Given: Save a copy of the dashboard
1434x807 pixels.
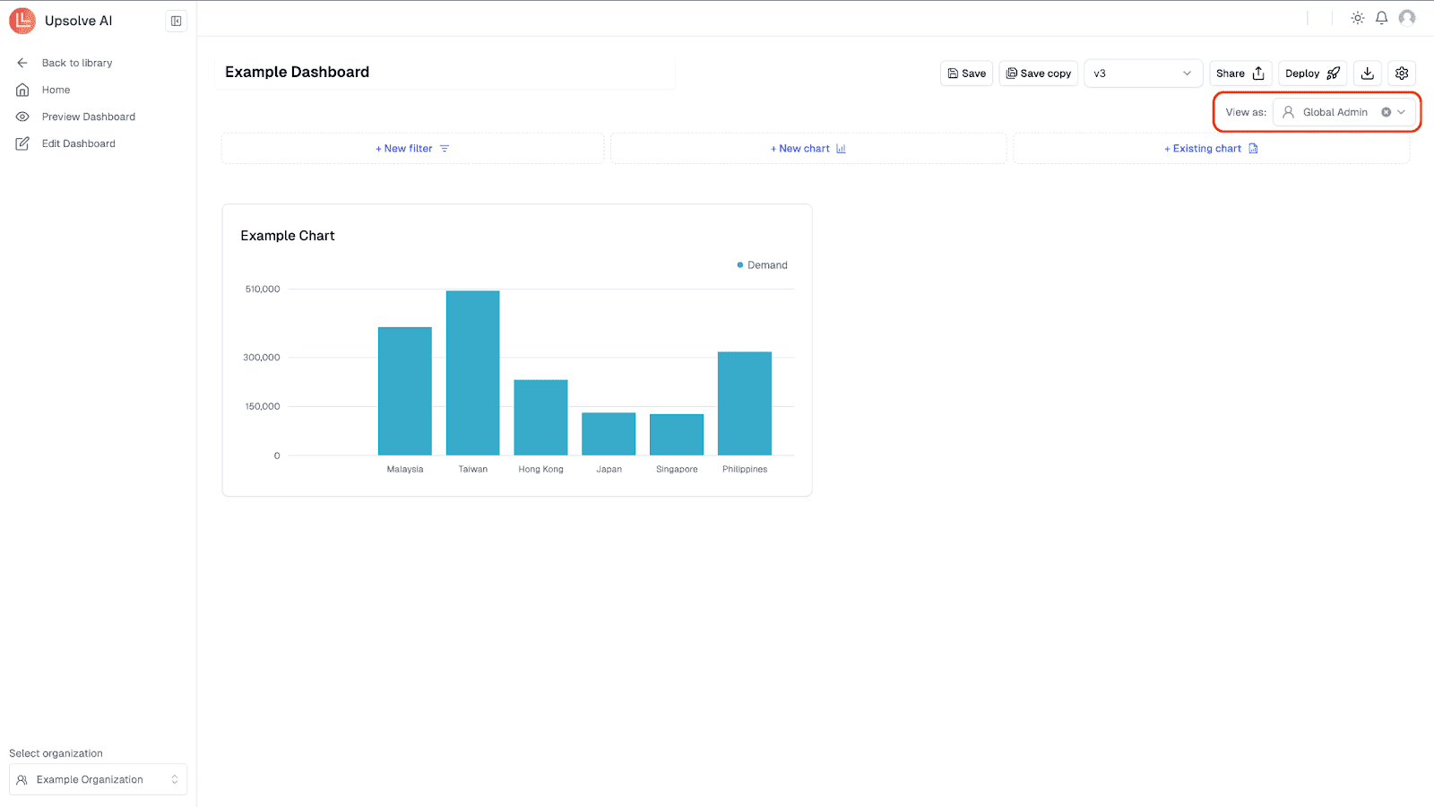Looking at the screenshot, I should (x=1038, y=73).
